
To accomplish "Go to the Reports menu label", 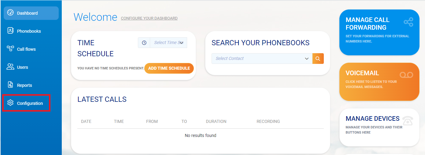I will click(x=24, y=85).
